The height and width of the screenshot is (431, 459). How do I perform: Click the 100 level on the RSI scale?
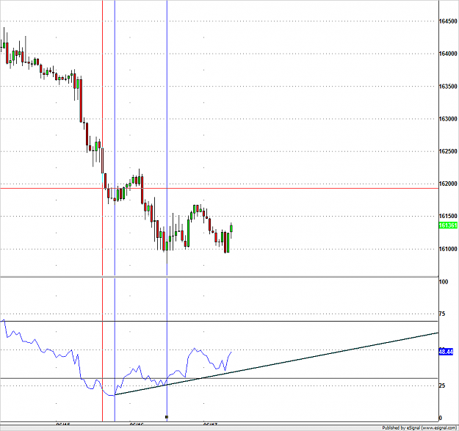443,282
